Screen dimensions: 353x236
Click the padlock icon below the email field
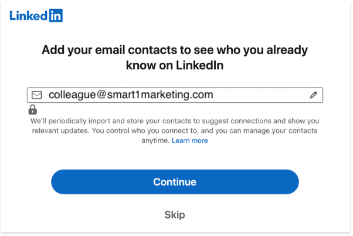point(33,110)
